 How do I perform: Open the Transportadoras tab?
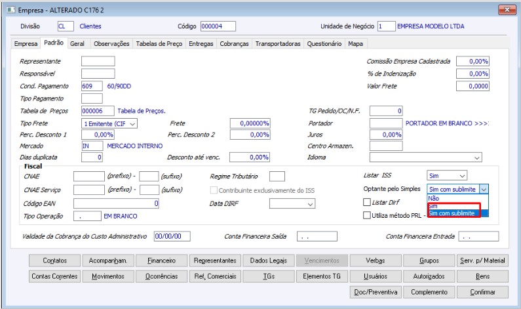[278, 43]
